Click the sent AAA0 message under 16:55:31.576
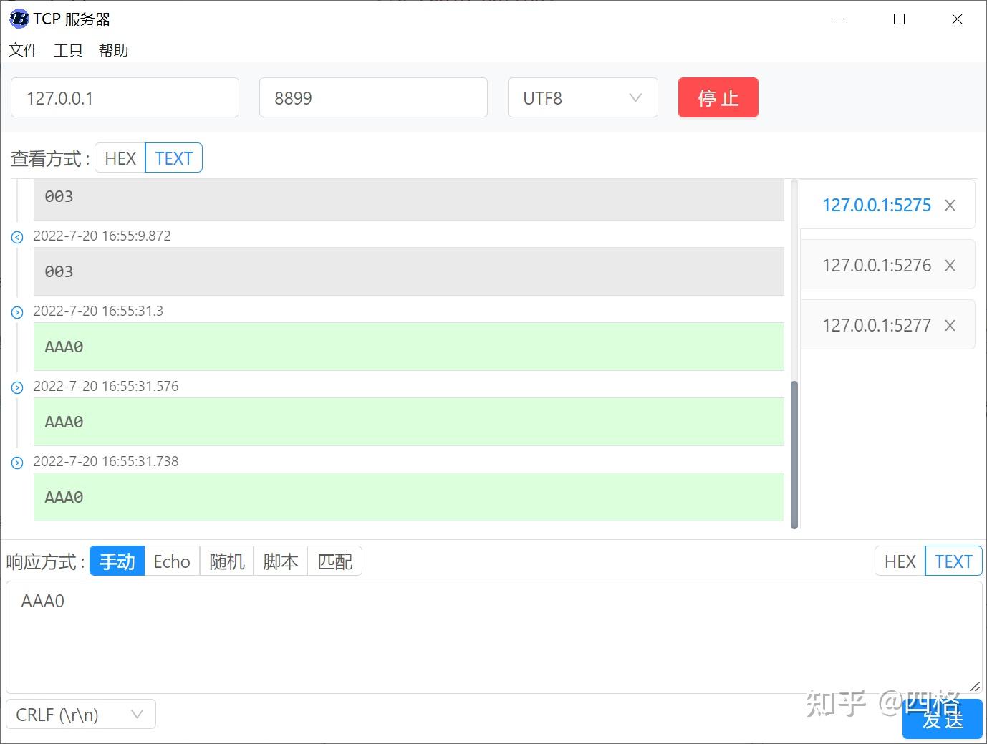This screenshot has width=987, height=744. tap(408, 422)
